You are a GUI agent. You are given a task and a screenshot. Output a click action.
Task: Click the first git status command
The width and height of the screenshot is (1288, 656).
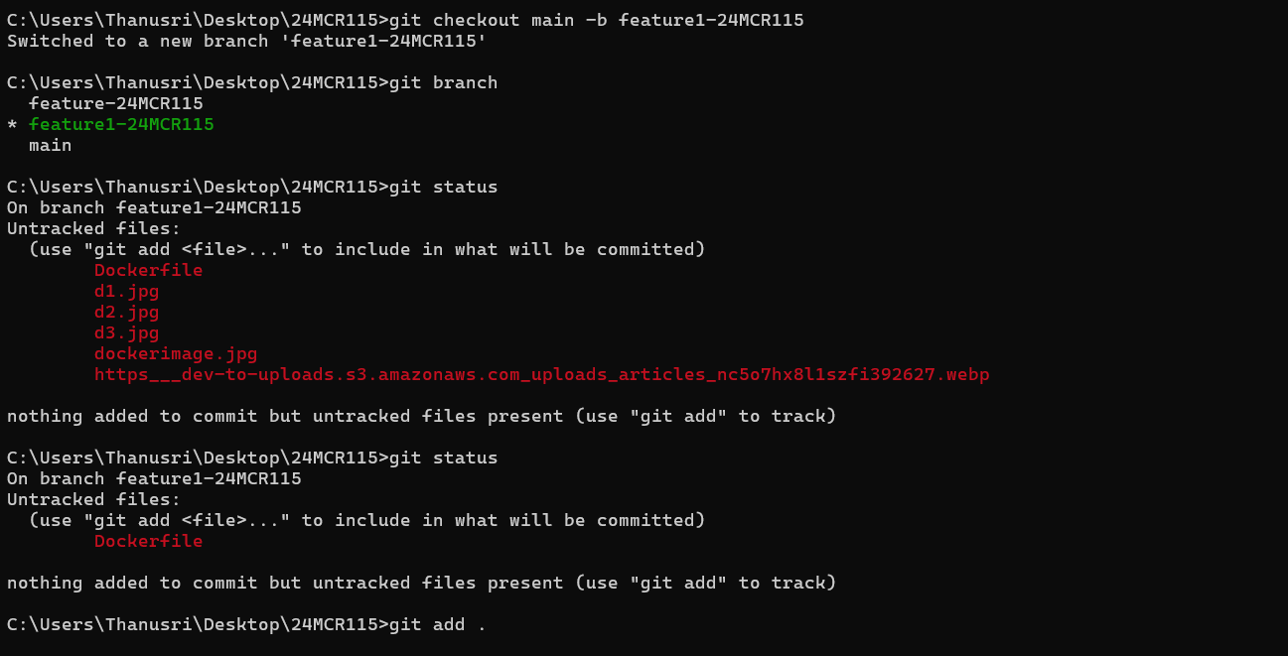444,187
